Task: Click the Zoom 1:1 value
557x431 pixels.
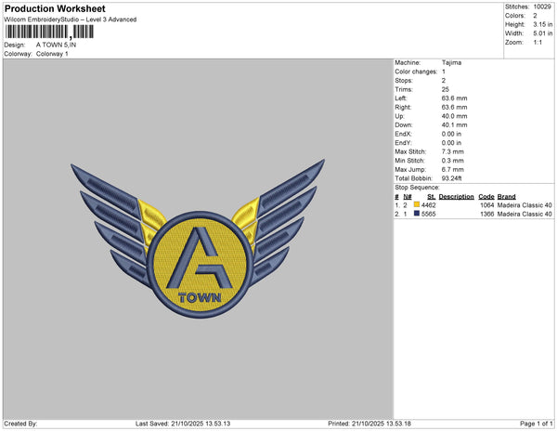Action: [537, 43]
